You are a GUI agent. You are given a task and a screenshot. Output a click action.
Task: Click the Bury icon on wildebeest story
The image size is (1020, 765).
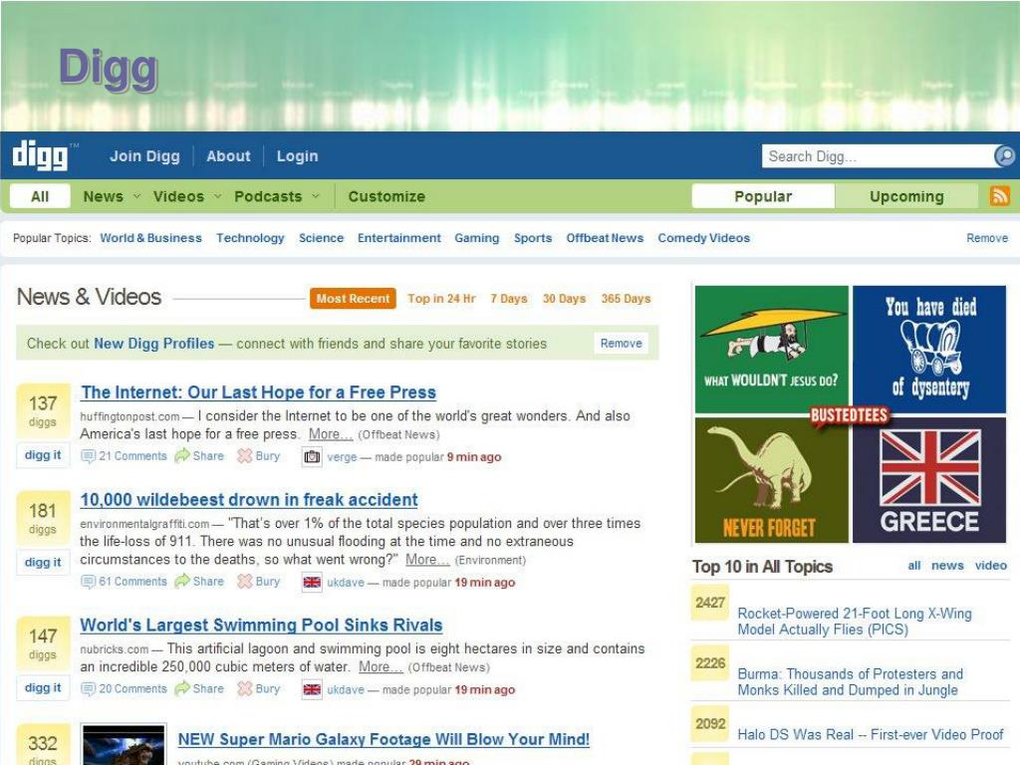coord(245,582)
